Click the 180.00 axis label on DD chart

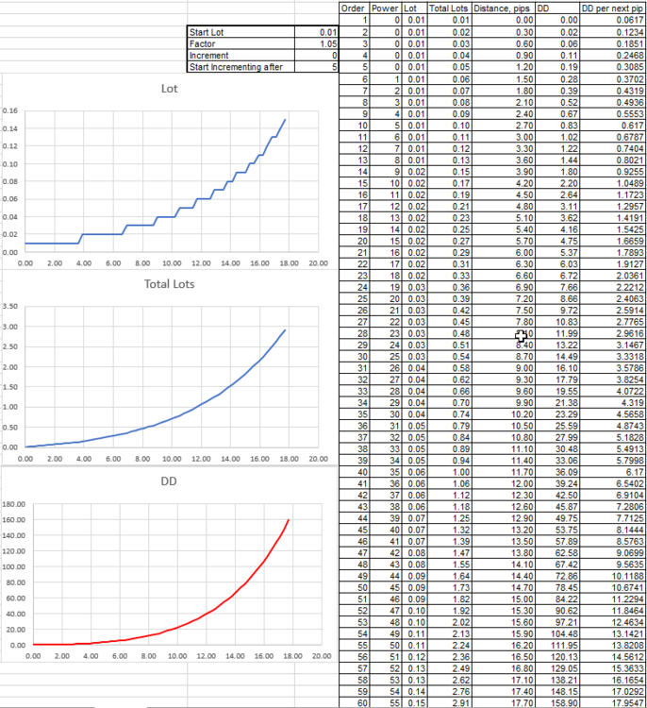click(x=14, y=504)
